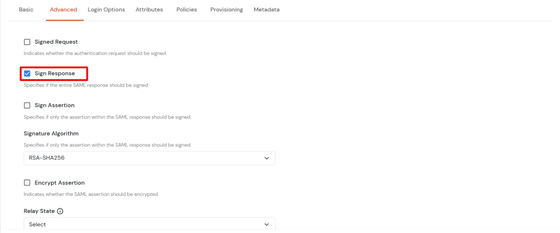Check the Encrypt Assertion option
Screen dimensions: 560x233
click(x=27, y=183)
